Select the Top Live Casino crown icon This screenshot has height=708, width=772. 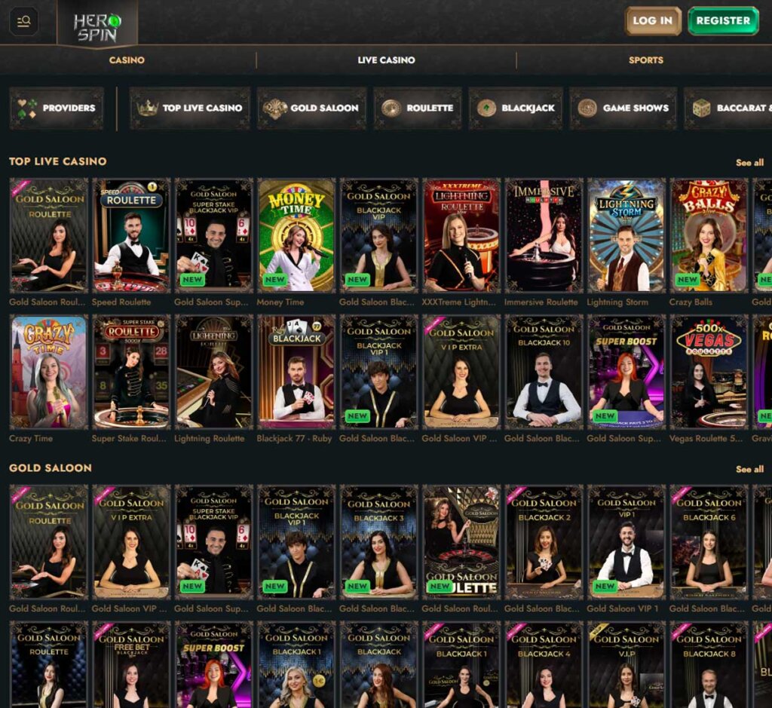pyautogui.click(x=148, y=108)
